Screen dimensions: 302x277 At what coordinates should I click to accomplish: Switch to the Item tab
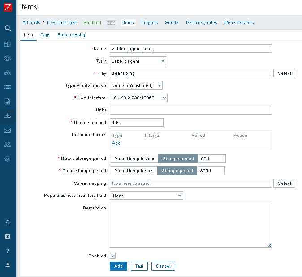(28, 35)
